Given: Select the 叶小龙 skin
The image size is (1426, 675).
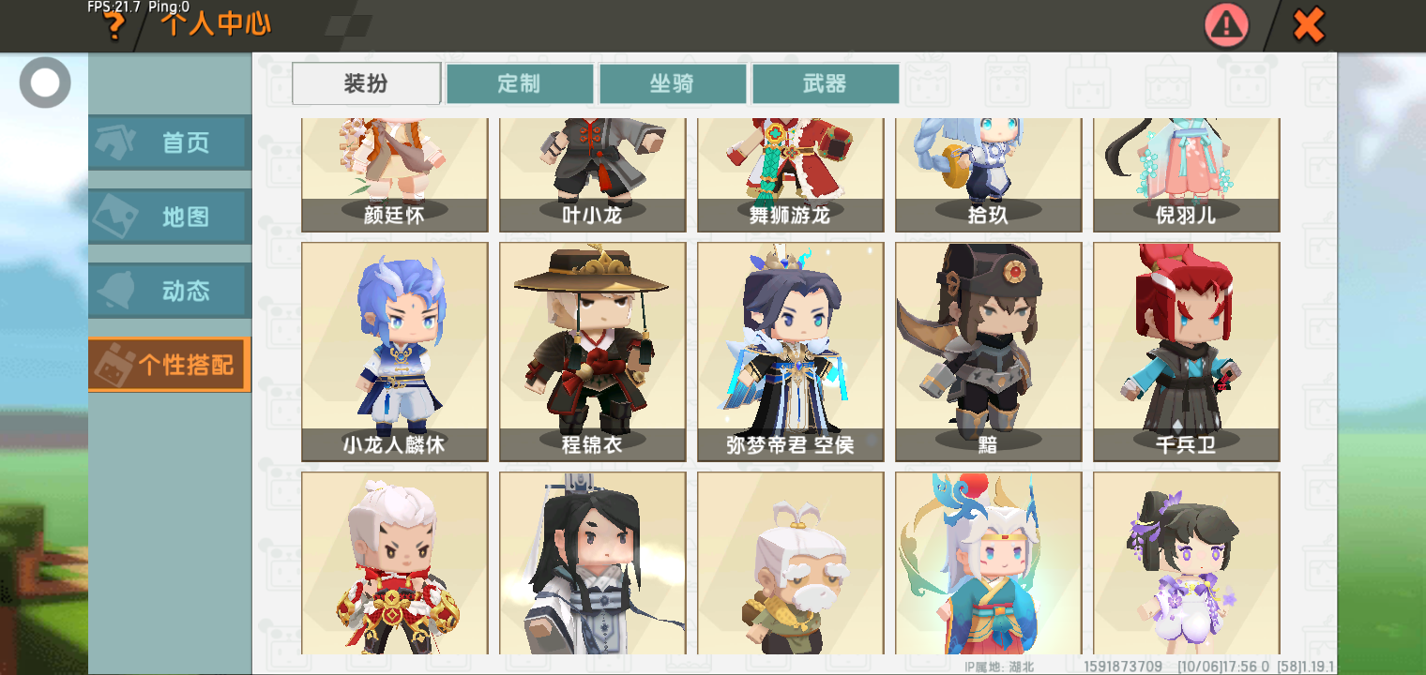Looking at the screenshot, I should click(x=593, y=175).
